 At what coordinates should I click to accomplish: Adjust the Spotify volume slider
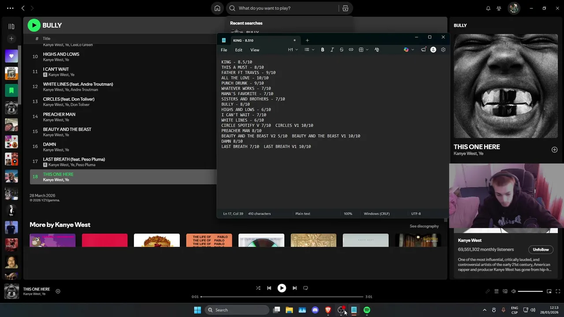coord(530,291)
